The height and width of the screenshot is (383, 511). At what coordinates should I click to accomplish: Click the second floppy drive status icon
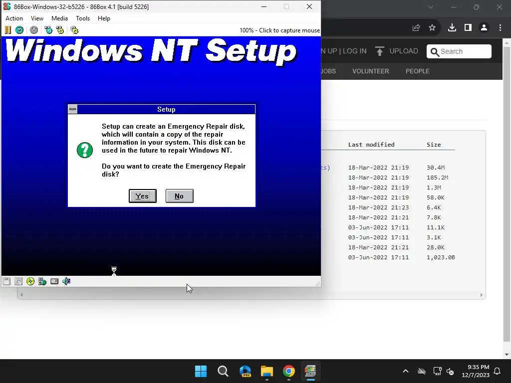coord(18,281)
